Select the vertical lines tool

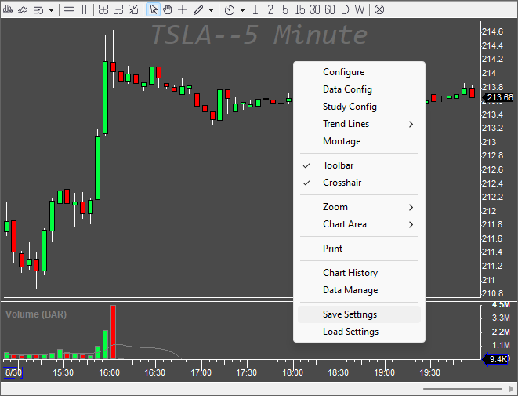[84, 9]
